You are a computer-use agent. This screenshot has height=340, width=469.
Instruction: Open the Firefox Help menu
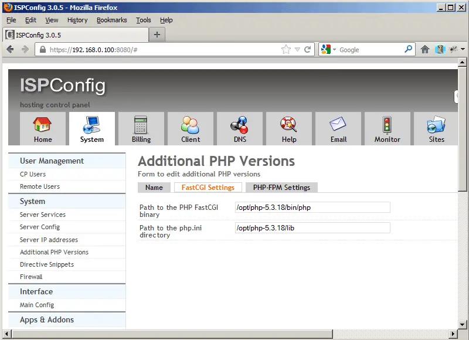pyautogui.click(x=166, y=20)
